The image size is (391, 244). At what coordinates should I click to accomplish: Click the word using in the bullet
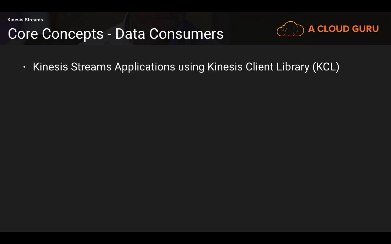191,67
